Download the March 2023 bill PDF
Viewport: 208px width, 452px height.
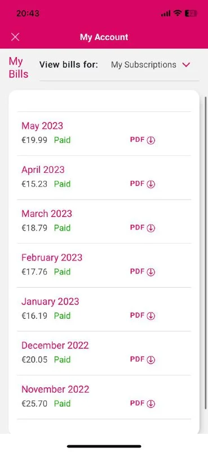[x=143, y=228]
